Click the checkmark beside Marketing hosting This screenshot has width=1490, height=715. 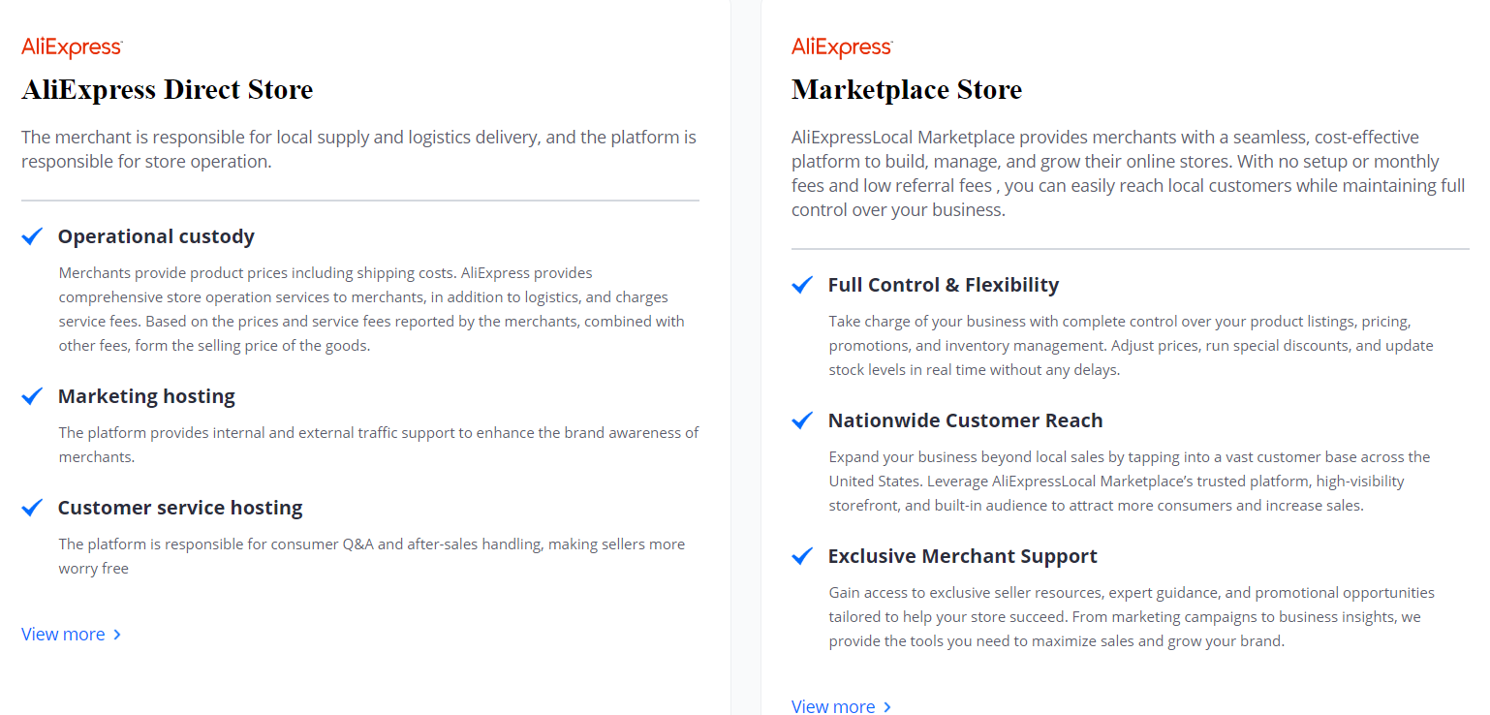pos(31,395)
